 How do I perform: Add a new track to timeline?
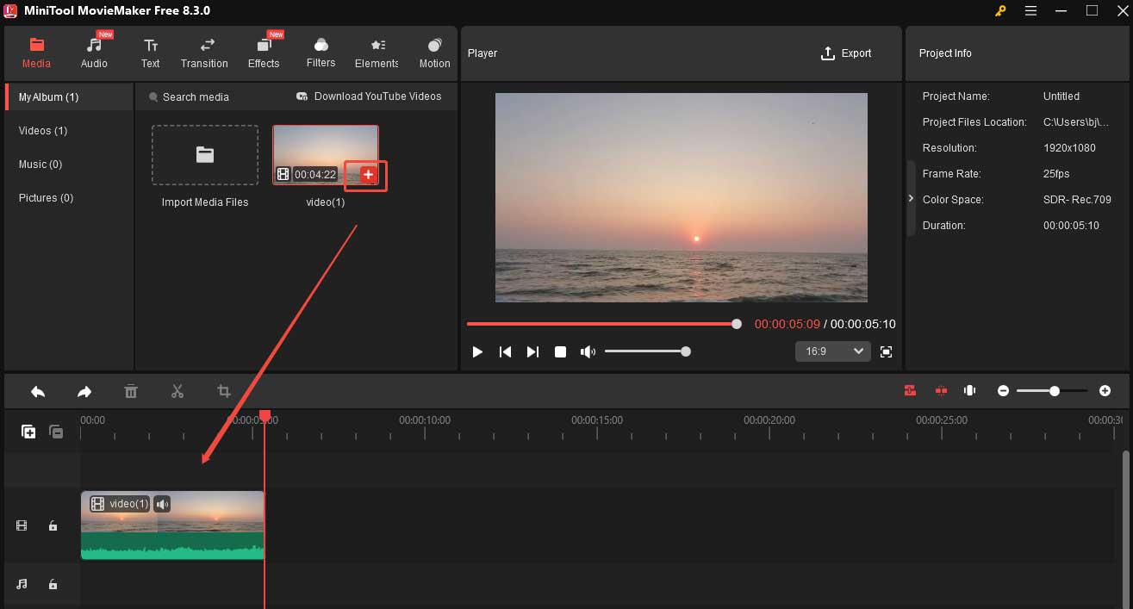pos(28,432)
